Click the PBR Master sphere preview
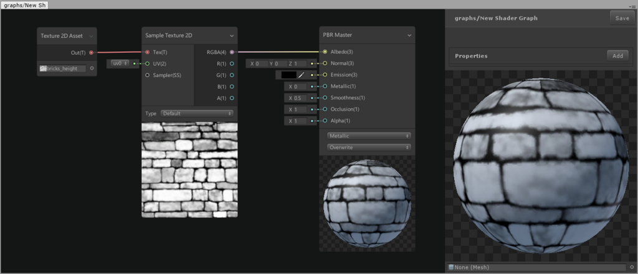This screenshot has width=638, height=274. pyautogui.click(x=367, y=203)
